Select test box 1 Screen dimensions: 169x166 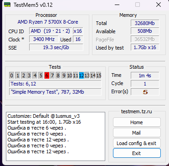click(18, 75)
